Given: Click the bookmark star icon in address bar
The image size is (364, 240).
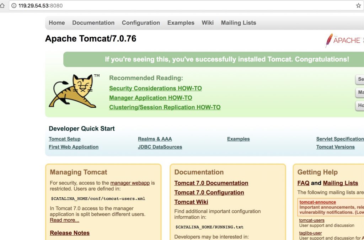Looking at the screenshot, I should pyautogui.click(x=358, y=6).
